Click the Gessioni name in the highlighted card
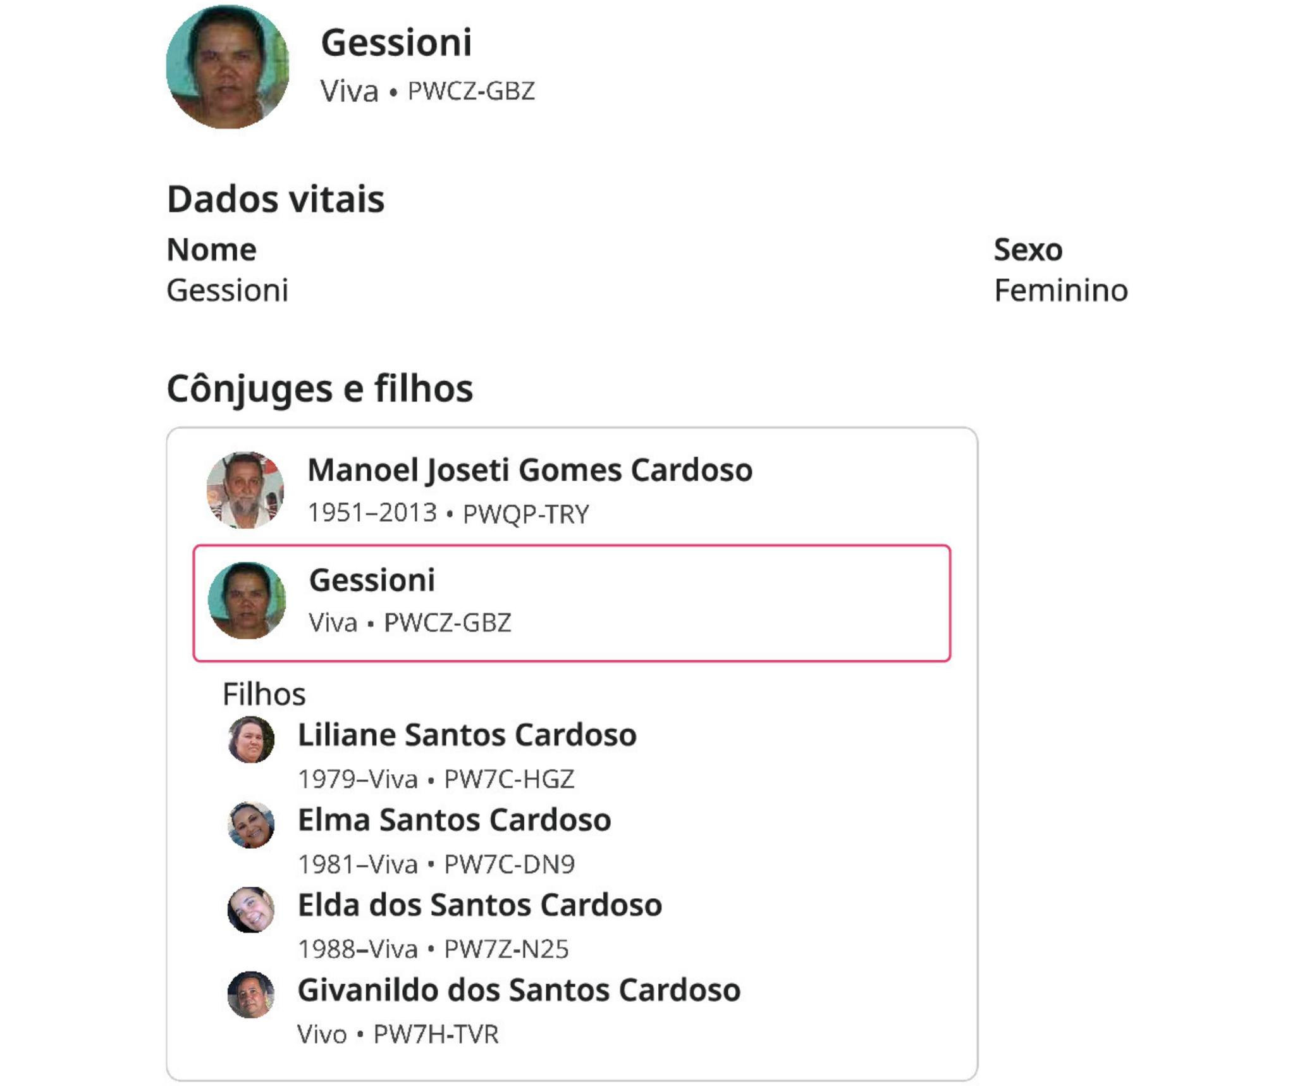The height and width of the screenshot is (1086, 1295). click(372, 580)
